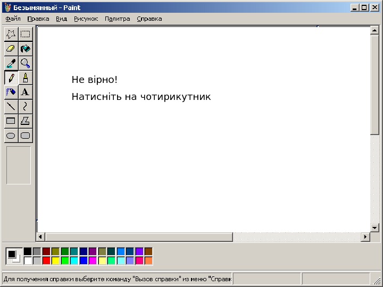
Task: Select the Free-Form Select tool
Action: coord(11,35)
